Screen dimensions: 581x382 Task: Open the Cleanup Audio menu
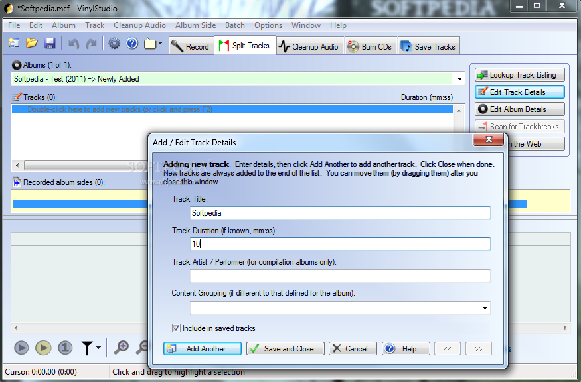(x=139, y=25)
